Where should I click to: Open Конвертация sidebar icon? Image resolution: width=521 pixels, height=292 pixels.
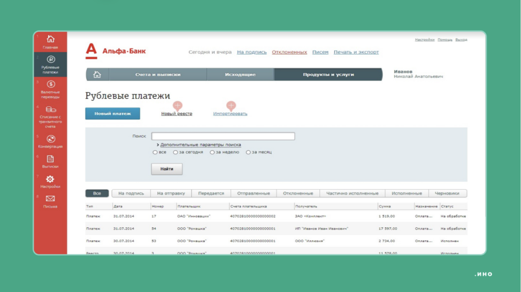(51, 139)
